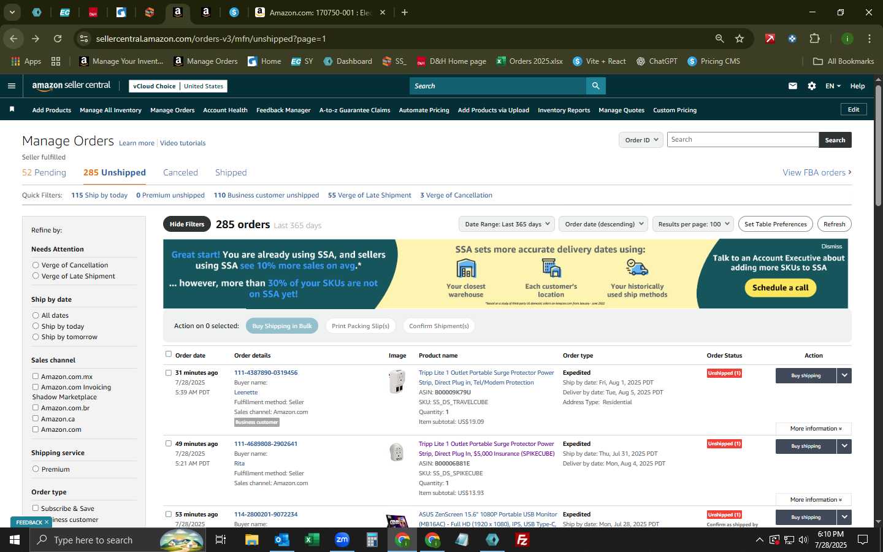Click the bookmark flag icon in the nav bar

[12, 109]
